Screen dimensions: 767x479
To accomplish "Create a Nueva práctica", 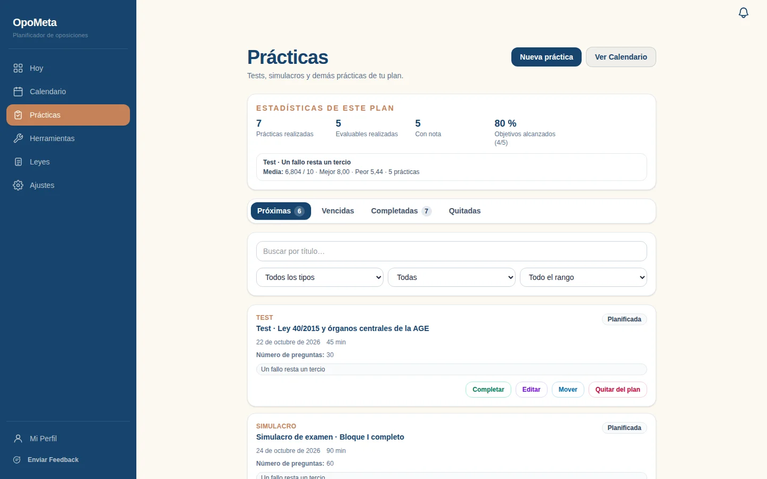I will [x=546, y=57].
